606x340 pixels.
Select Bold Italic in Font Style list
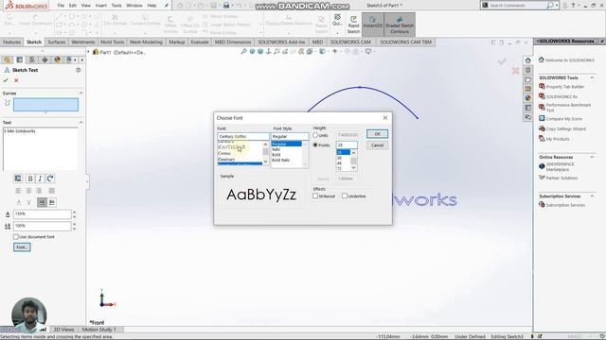(280, 160)
